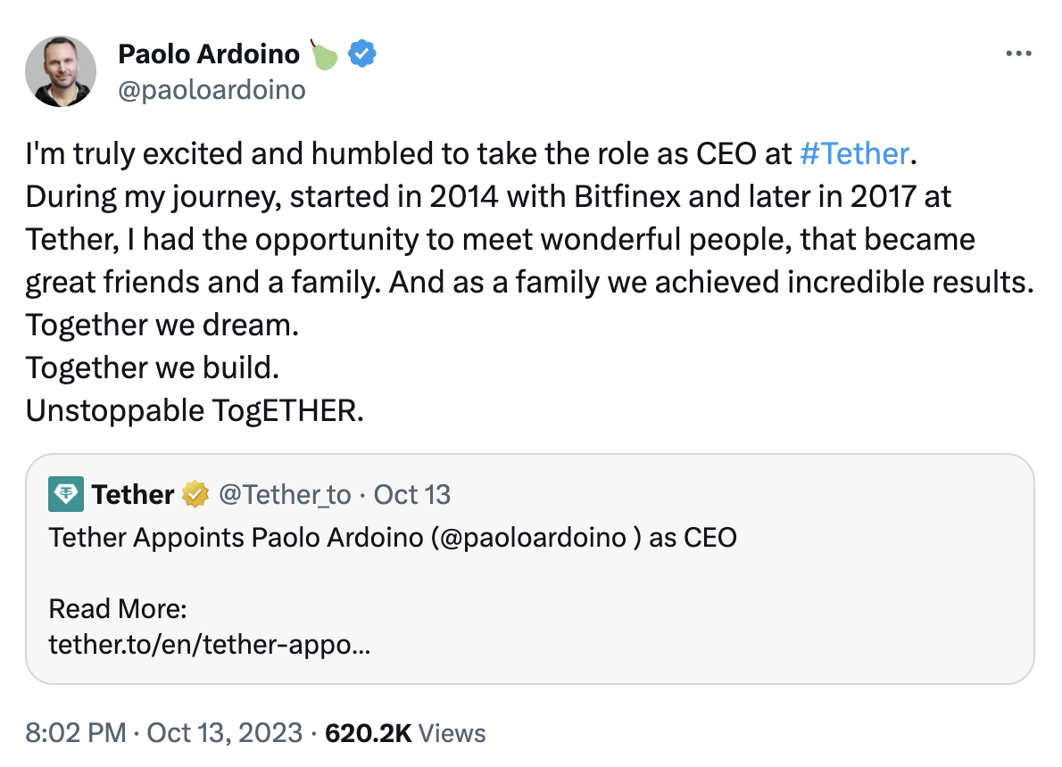Click the @paoloardoino mention inside the quoted tweet
Viewport: 1062px width, 767px height.
coord(532,538)
